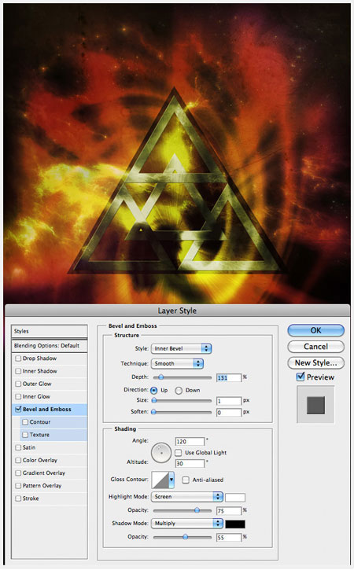Click the Depth value field 131

229,377
